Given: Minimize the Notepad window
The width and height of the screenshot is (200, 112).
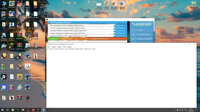Looking at the screenshot, I should pos(185,44).
